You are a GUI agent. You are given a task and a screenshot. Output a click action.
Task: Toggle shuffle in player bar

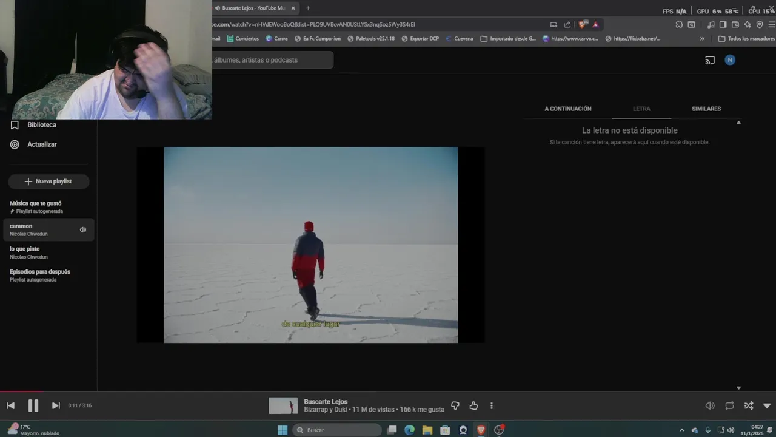pos(749,405)
